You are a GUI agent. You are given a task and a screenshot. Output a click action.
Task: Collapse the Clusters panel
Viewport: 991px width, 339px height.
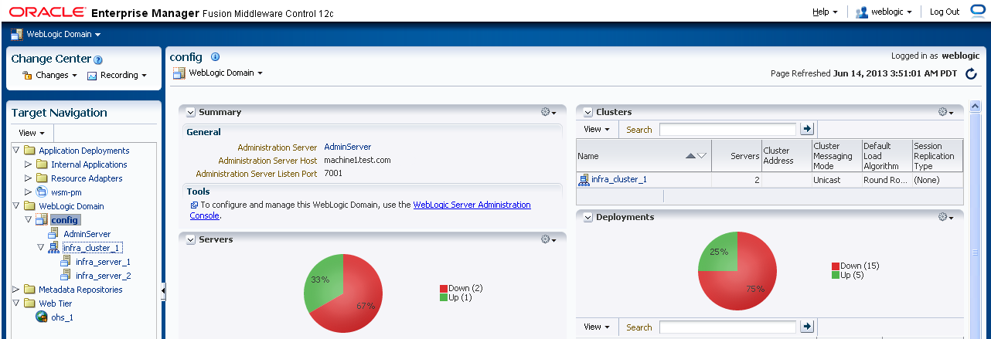(x=588, y=112)
